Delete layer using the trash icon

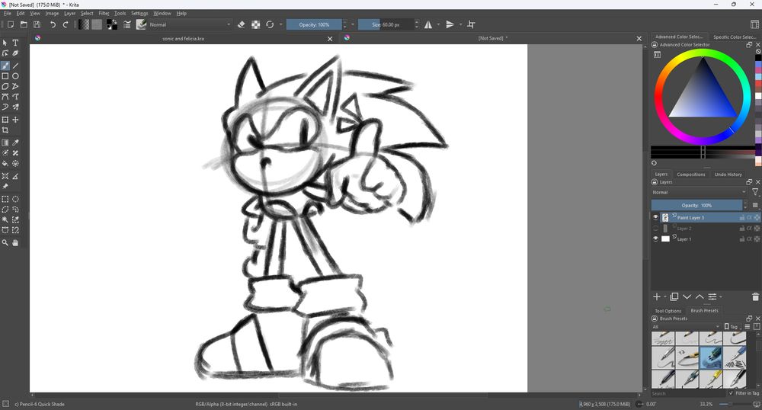[755, 296]
